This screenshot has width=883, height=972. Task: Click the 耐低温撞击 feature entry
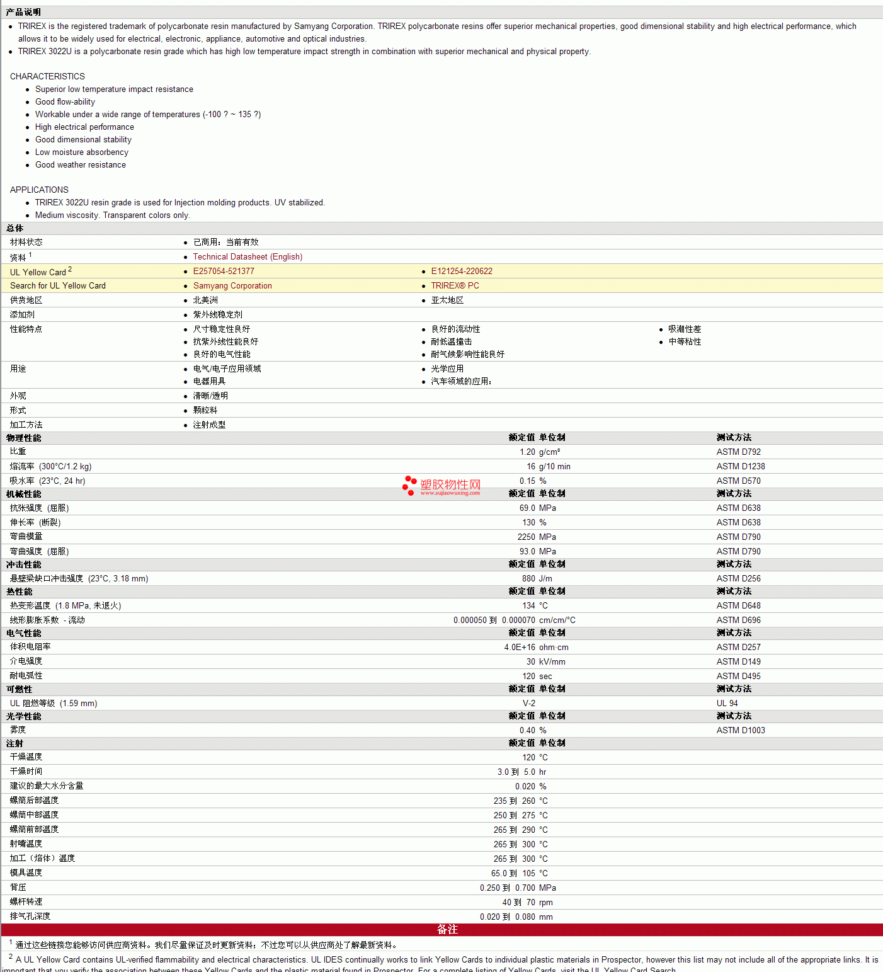point(452,342)
